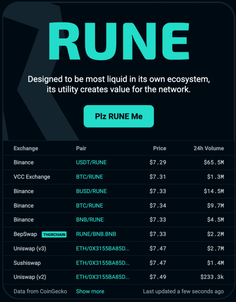Select the BepSwap exchange name
236x302 pixels.
click(25, 234)
